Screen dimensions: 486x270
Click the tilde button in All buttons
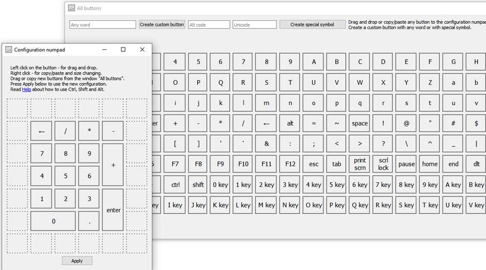pyautogui.click(x=336, y=124)
